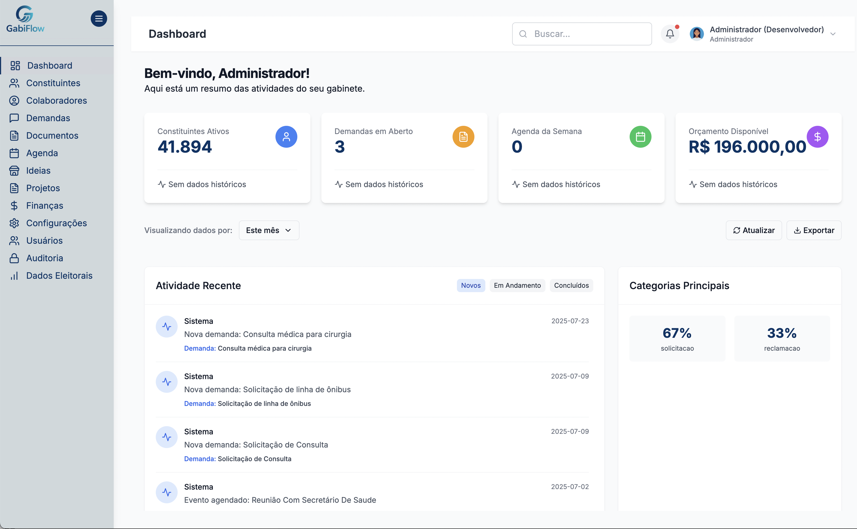Select the Dados Eleitorais chart icon
The height and width of the screenshot is (529, 857).
[x=14, y=275]
